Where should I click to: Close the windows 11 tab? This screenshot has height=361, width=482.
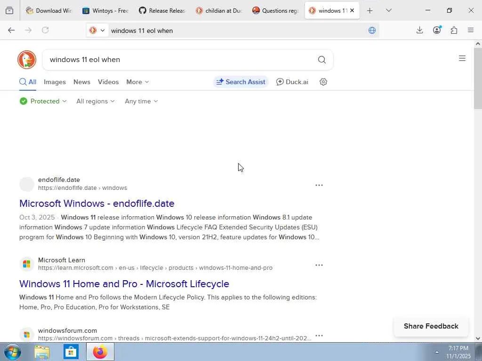pyautogui.click(x=352, y=10)
